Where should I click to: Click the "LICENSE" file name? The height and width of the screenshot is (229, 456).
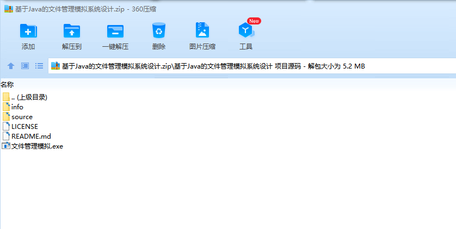pyautogui.click(x=24, y=127)
